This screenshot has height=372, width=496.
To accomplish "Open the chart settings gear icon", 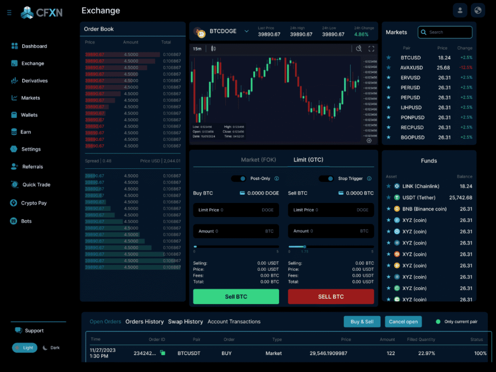I will [x=359, y=49].
